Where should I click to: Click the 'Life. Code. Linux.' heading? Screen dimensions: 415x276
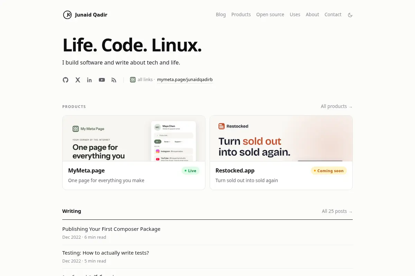click(x=132, y=45)
